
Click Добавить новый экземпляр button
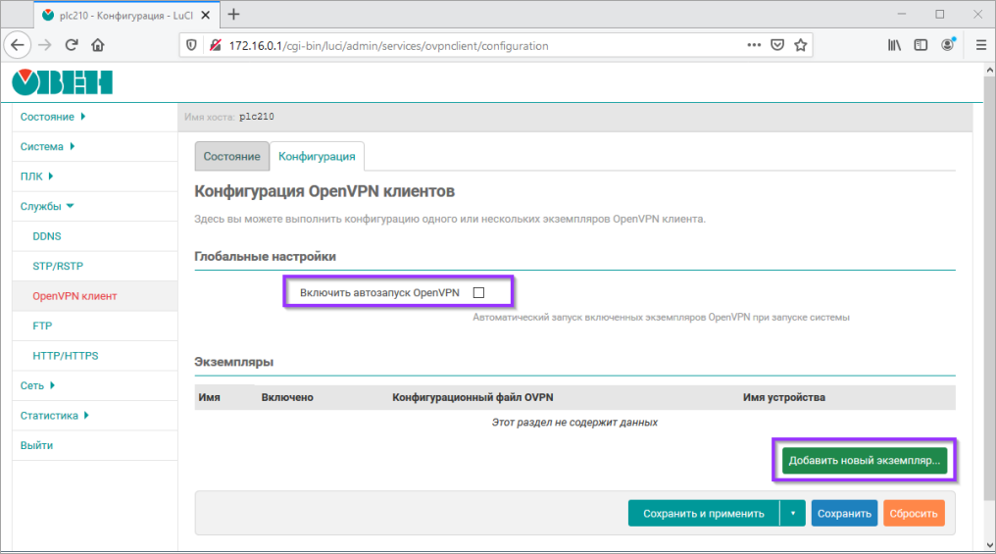point(864,460)
